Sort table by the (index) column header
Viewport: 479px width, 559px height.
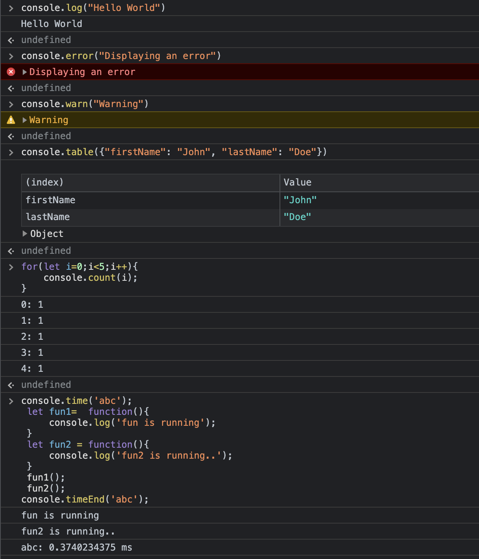tap(150, 183)
